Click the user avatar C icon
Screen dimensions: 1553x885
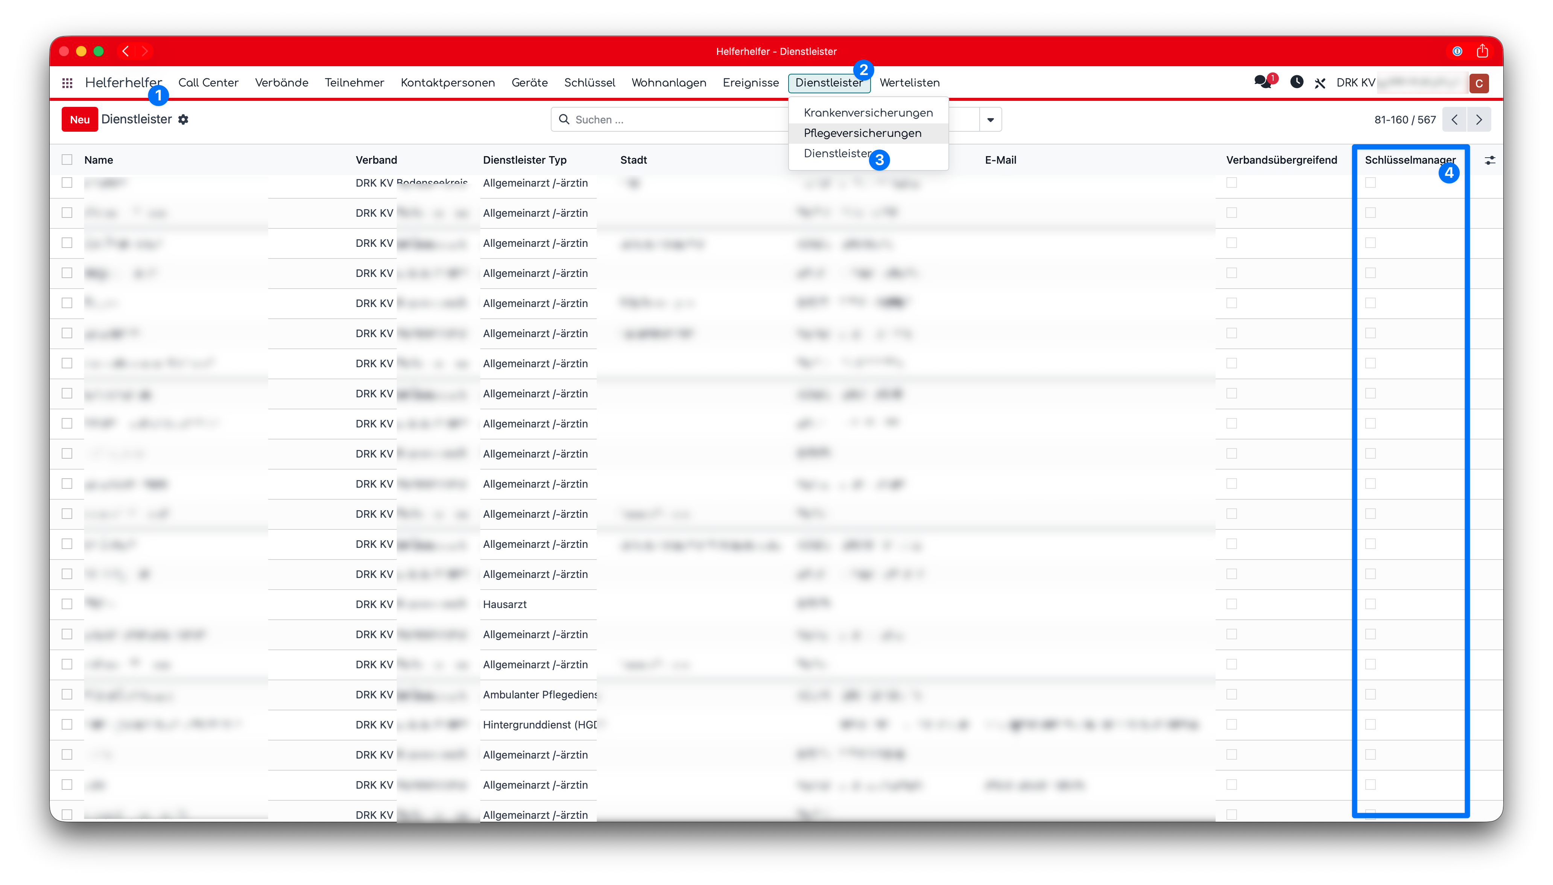tap(1479, 83)
